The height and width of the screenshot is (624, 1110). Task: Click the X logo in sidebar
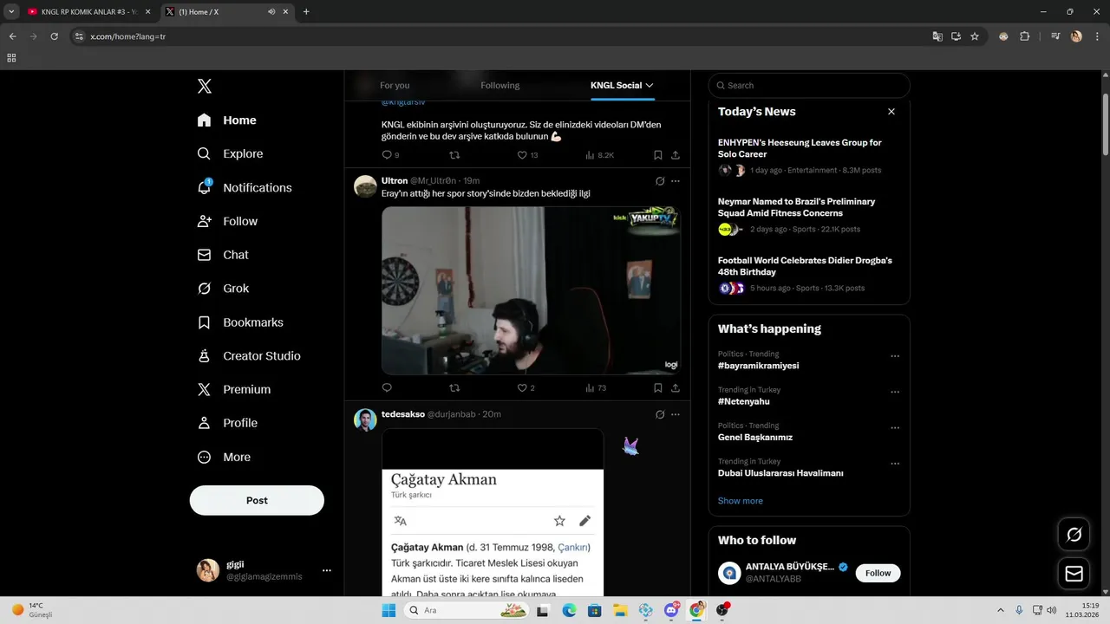pos(205,86)
